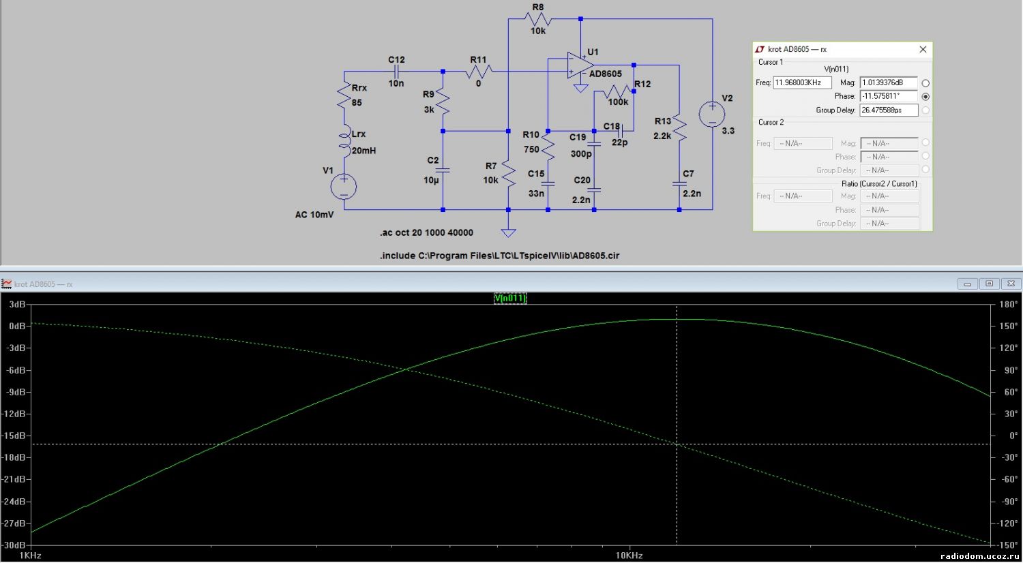The image size is (1023, 563).
Task: Select the Cursor 2 Mag radio button
Action: click(925, 143)
